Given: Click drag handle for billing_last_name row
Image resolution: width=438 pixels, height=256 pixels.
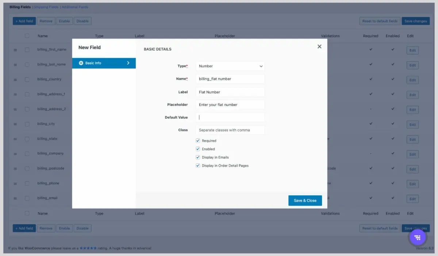Looking at the screenshot, I should [x=15, y=65].
